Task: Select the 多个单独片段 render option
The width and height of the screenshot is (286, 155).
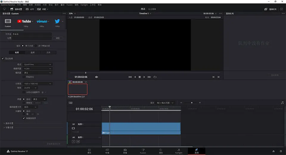Action: (x=36, y=46)
